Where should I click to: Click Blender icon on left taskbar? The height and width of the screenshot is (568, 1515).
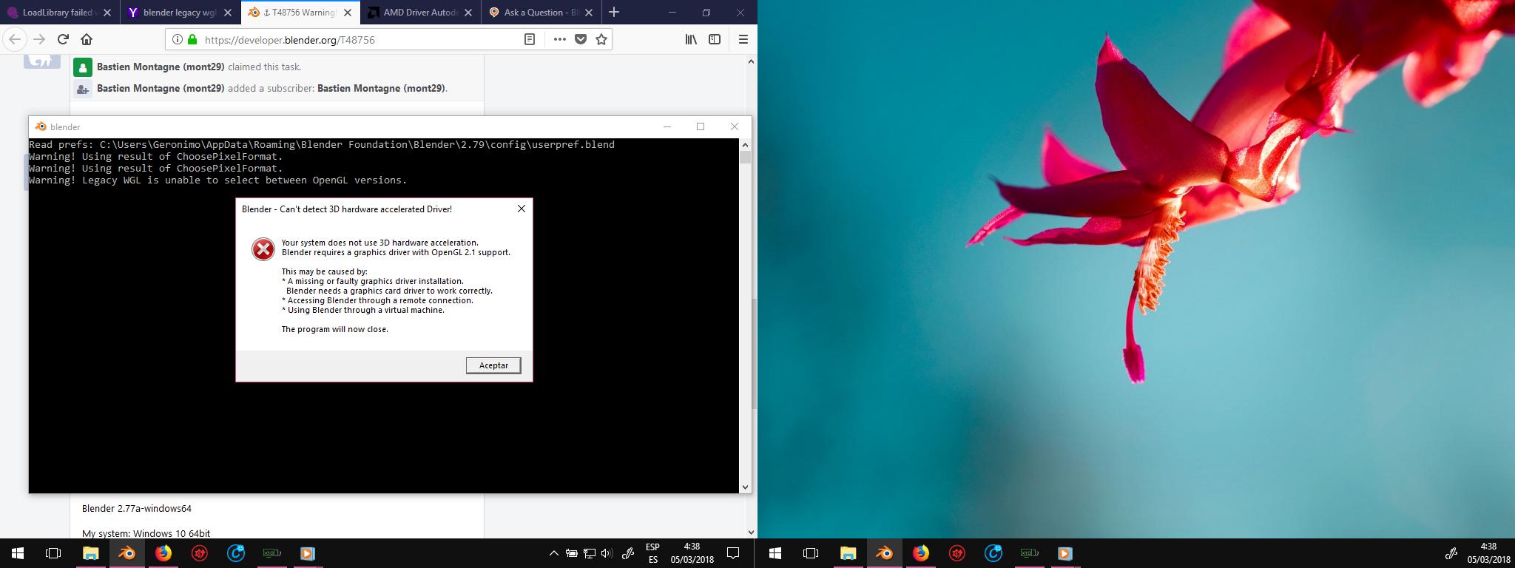[x=126, y=553]
